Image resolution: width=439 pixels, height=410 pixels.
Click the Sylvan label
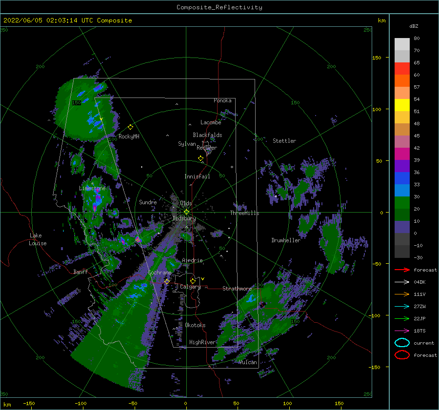coord(187,144)
